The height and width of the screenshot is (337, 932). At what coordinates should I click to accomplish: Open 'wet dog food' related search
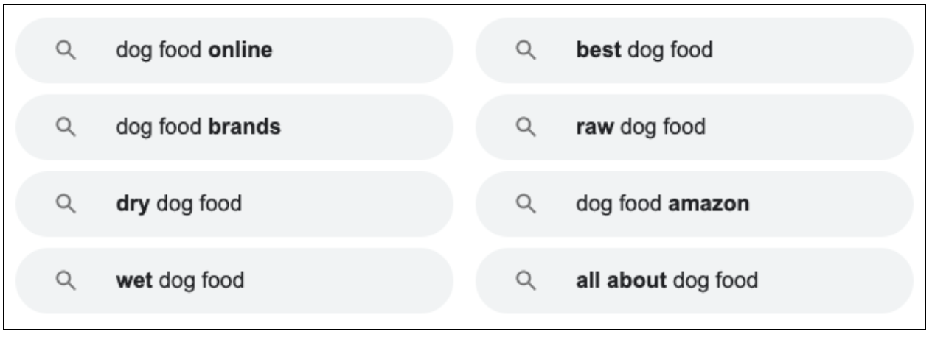234,280
